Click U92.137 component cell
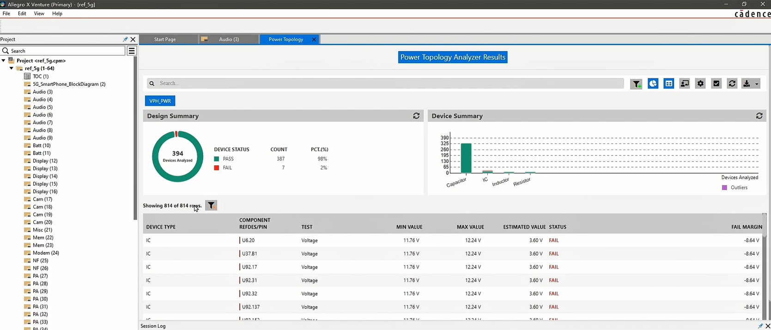The height and width of the screenshot is (330, 771). [251, 307]
